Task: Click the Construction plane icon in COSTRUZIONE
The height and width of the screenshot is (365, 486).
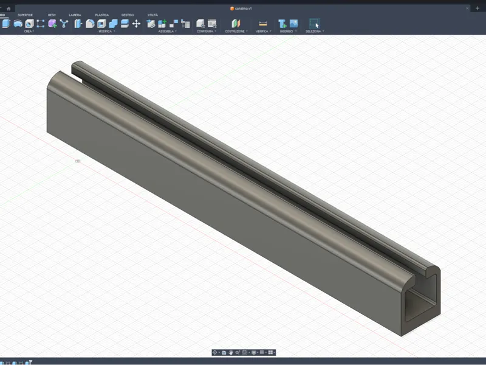Action: [x=236, y=24]
